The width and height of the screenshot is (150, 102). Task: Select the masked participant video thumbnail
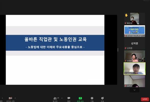pyautogui.click(x=134, y=18)
